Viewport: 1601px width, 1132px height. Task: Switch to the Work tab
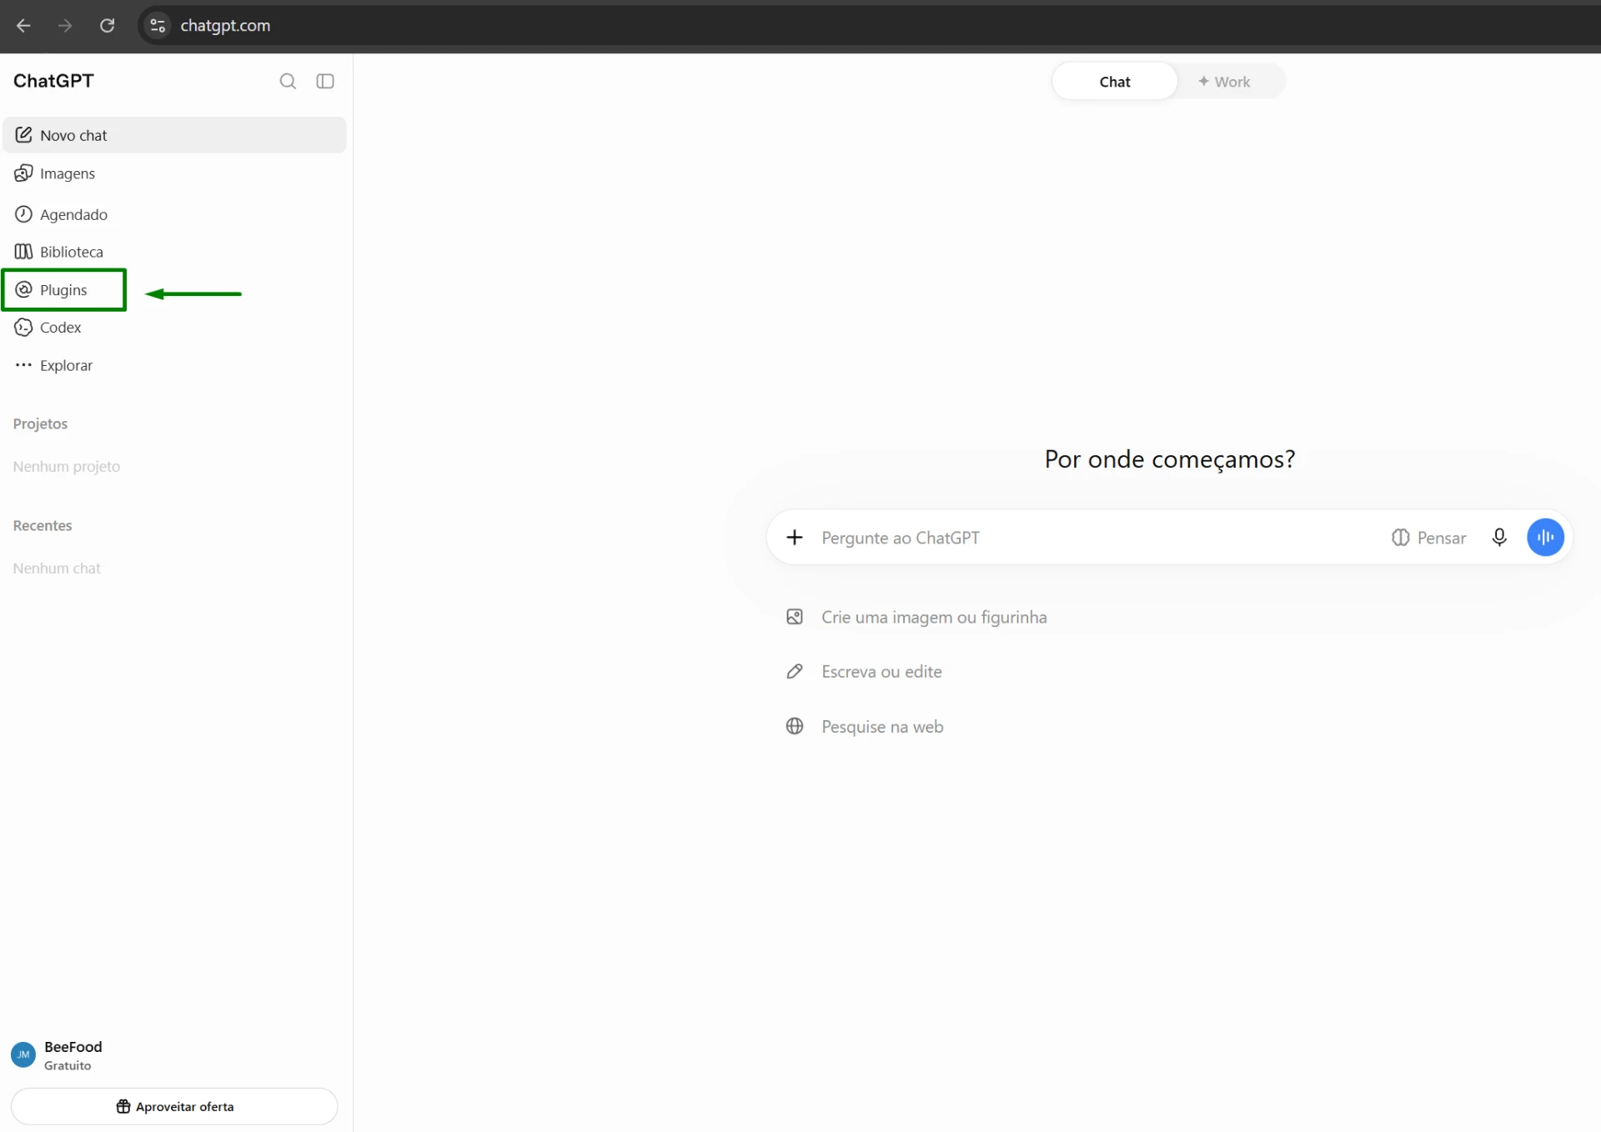[1224, 82]
